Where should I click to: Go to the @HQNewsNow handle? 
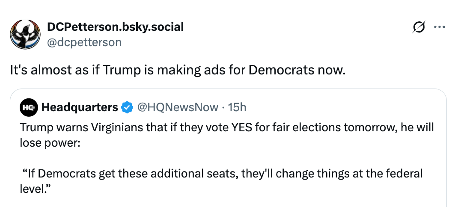[x=178, y=107]
